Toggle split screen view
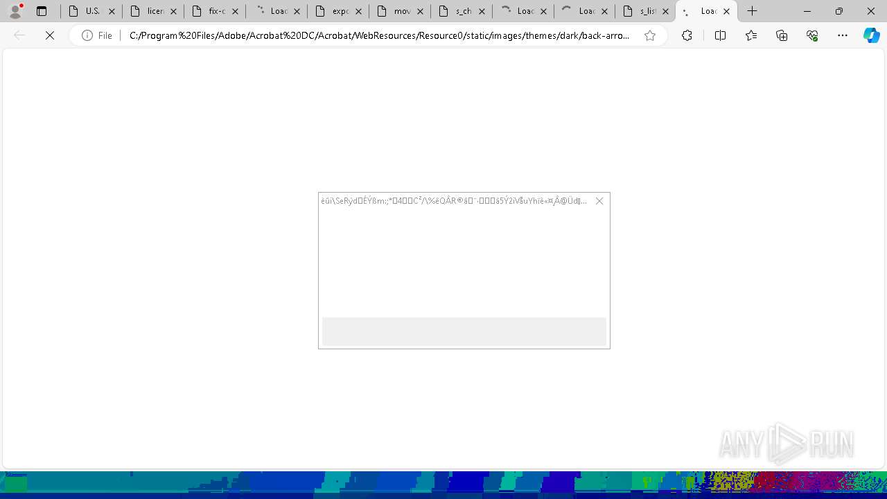 (720, 35)
